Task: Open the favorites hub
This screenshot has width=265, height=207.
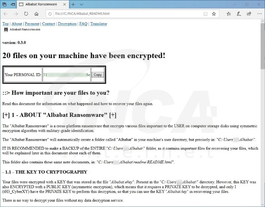Action: point(229,14)
